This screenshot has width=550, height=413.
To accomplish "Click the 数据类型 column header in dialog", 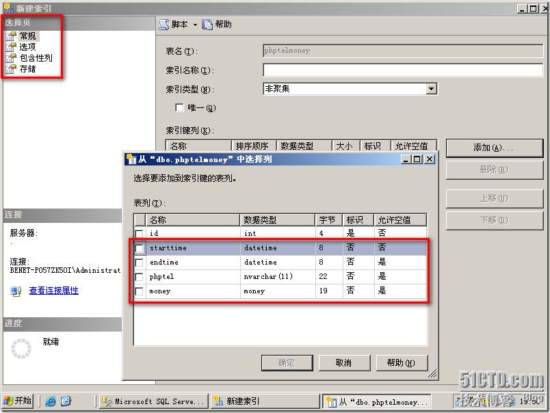I will point(278,220).
